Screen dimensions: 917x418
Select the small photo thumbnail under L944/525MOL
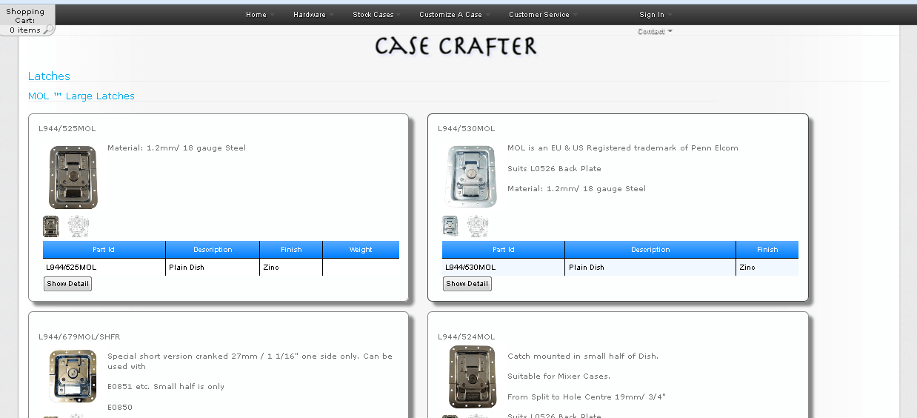pyautogui.click(x=51, y=226)
